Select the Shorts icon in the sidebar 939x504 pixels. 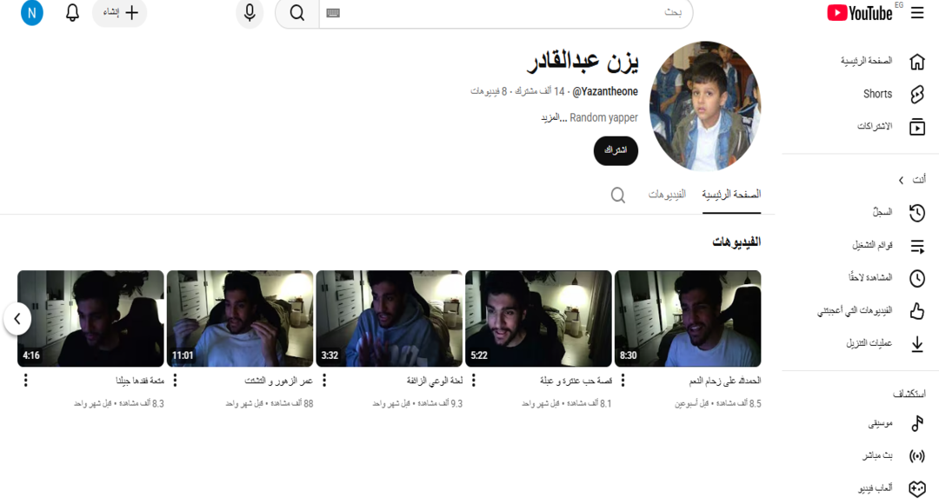917,94
